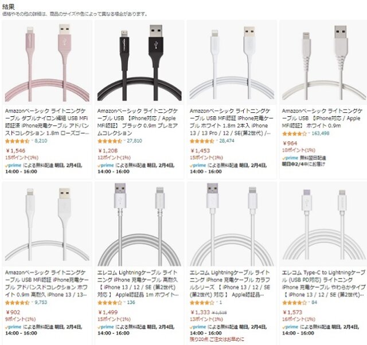This screenshot has height=345, width=367.
Task: Open the 9,753 reviews link
Action: (x=41, y=303)
